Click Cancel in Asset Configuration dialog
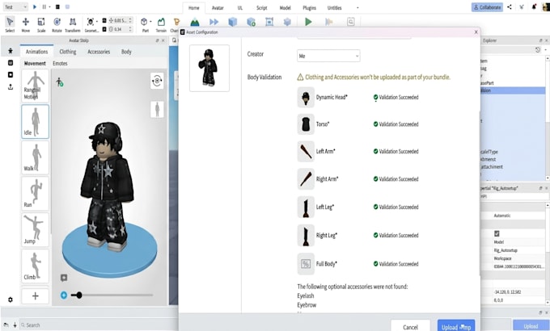Image resolution: width=550 pixels, height=331 pixels. (410, 326)
